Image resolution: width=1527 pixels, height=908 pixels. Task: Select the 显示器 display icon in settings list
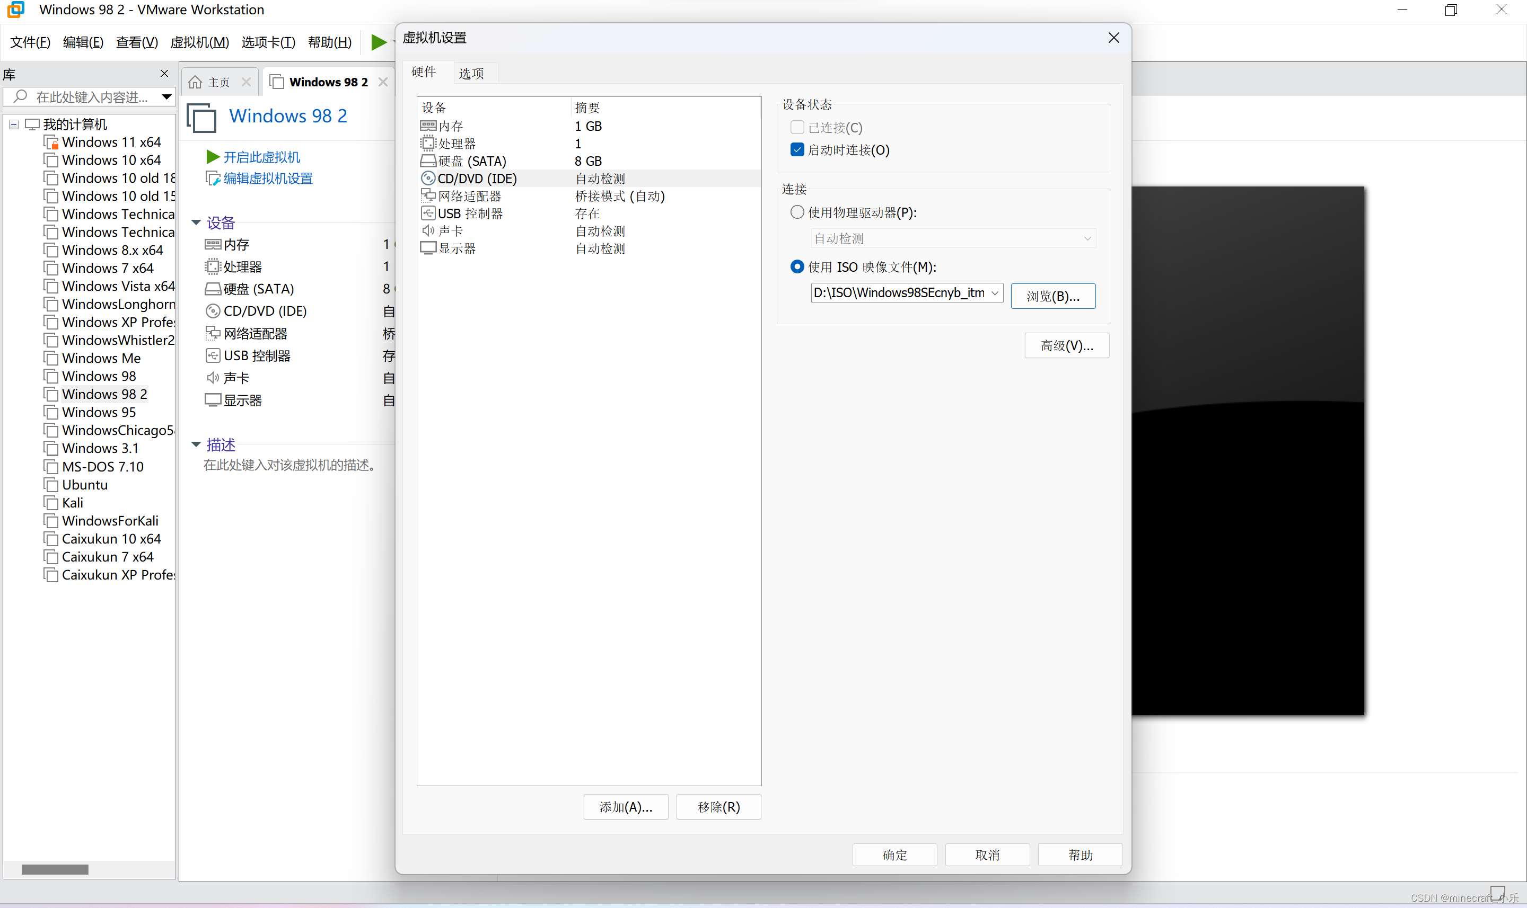428,248
